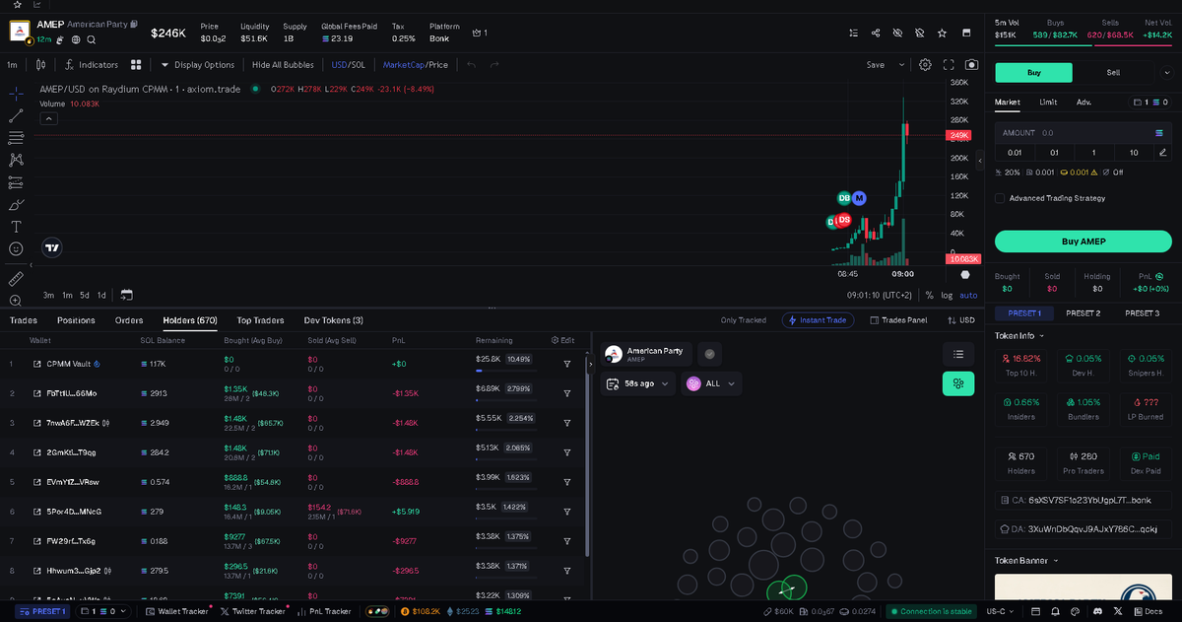Toggle percent scale on chart
The image size is (1182, 622).
tap(929, 295)
